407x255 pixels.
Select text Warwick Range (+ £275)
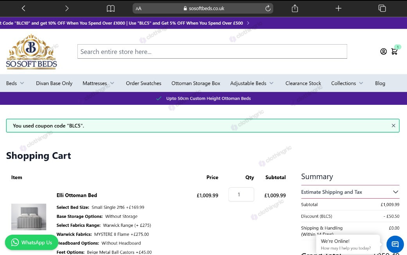point(127,225)
